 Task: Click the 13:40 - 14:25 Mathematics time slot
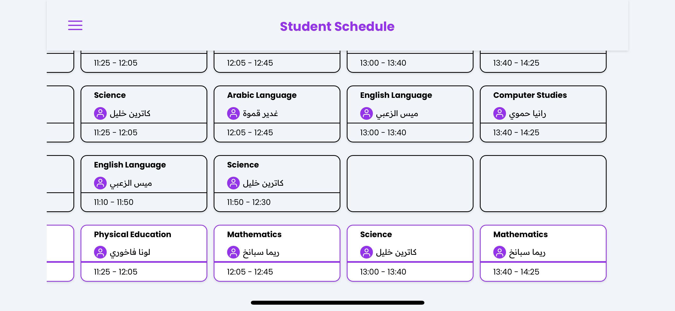516,272
